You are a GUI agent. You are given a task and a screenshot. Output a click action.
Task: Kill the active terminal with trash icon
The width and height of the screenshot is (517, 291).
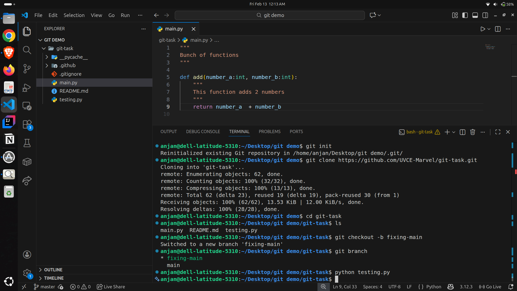[473, 132]
